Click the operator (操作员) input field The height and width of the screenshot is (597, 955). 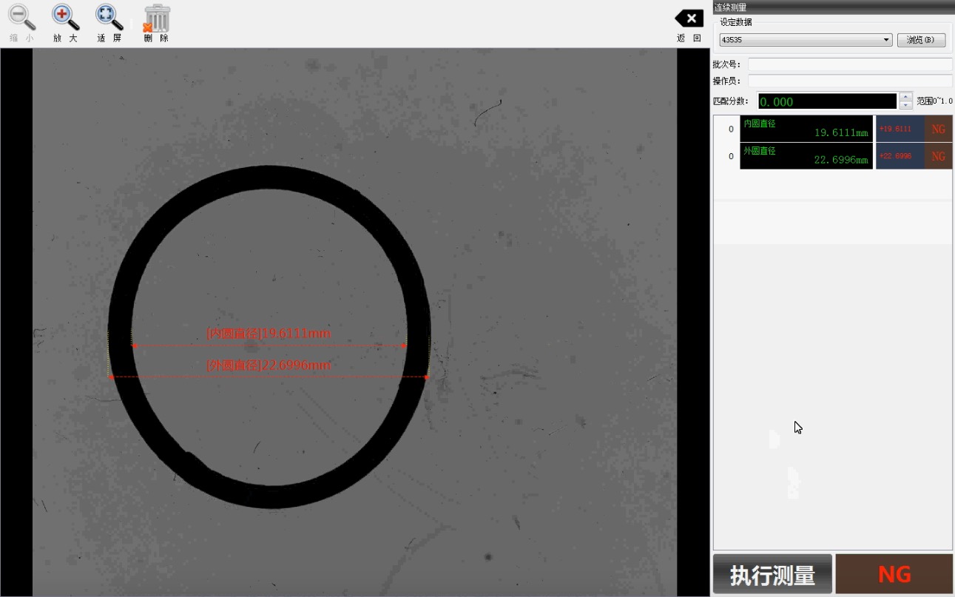pyautogui.click(x=849, y=81)
